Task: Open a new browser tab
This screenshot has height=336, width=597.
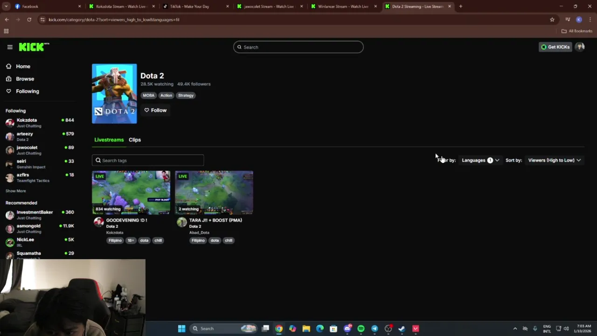Action: coord(460,7)
